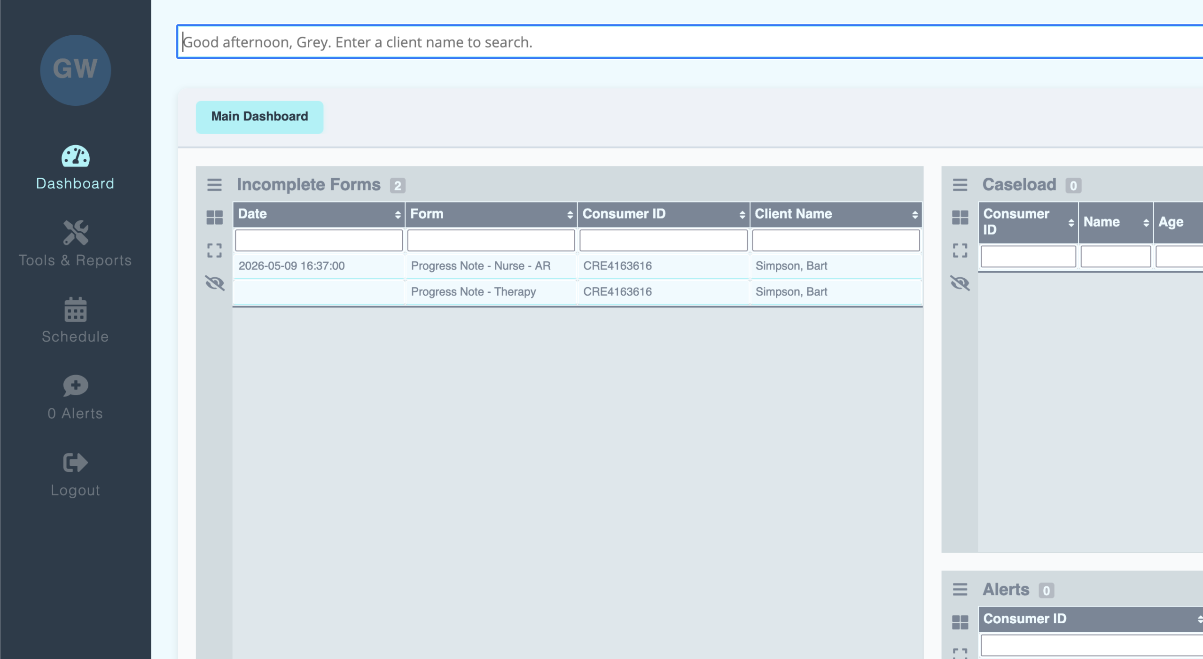Click the Caseload Age filter field
Image resolution: width=1203 pixels, height=659 pixels.
click(x=1180, y=257)
